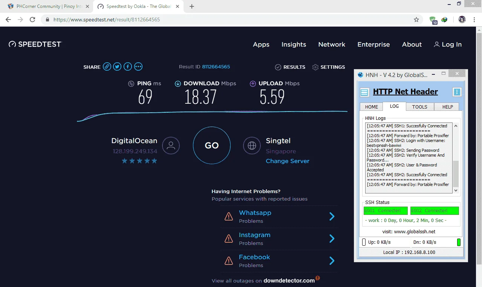Select Speedtest by Ookla browser tab

138,6
